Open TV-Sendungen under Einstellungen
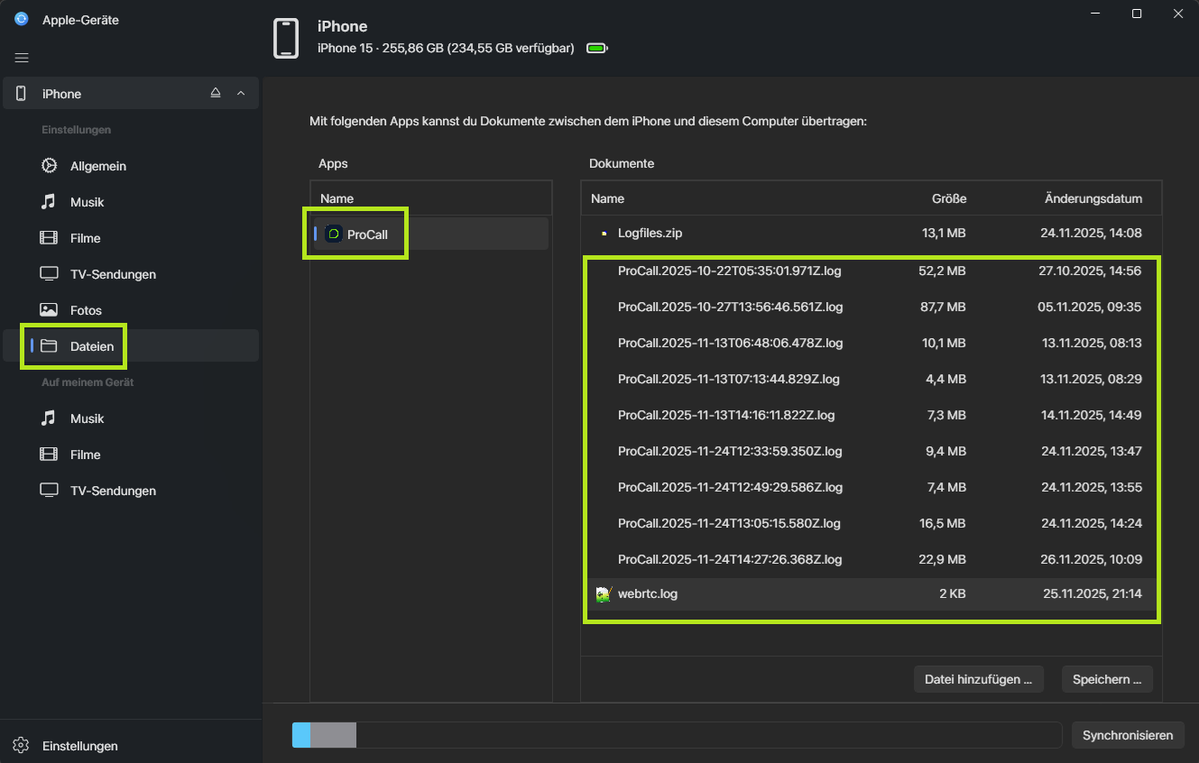 (x=112, y=274)
